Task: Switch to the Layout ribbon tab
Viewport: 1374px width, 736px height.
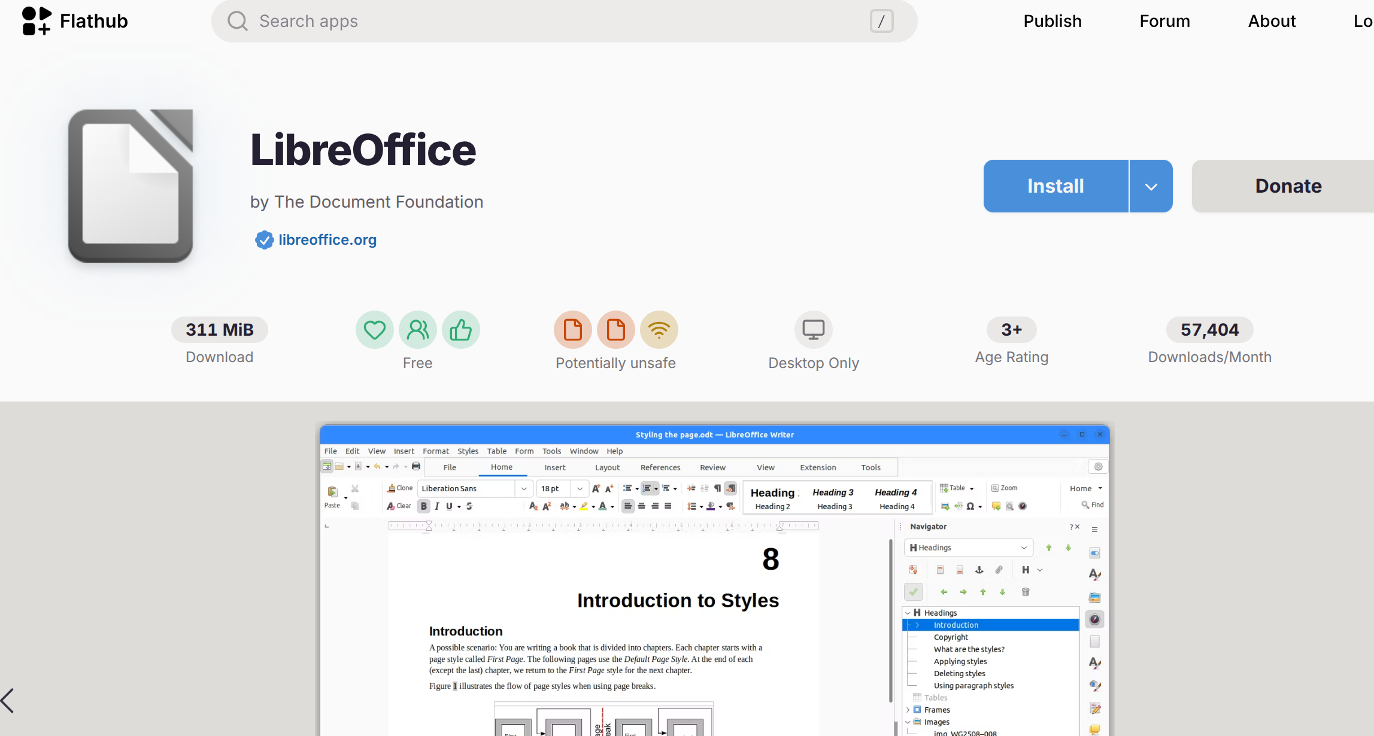Action: click(608, 467)
